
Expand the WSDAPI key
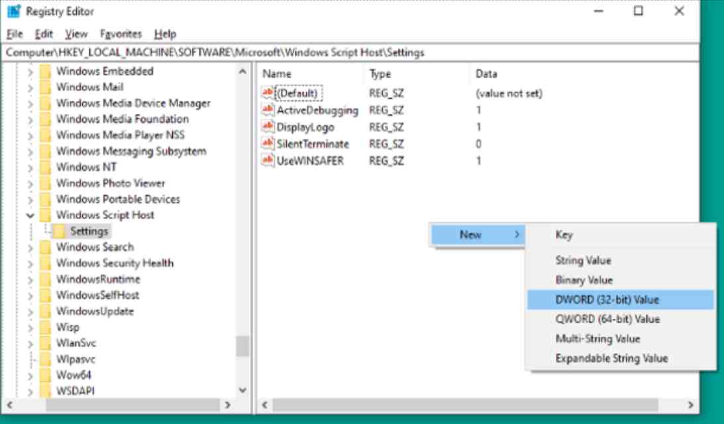click(30, 392)
